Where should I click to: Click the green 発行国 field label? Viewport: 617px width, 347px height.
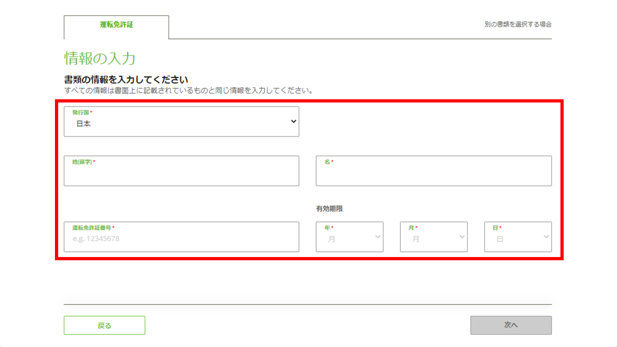(80, 112)
